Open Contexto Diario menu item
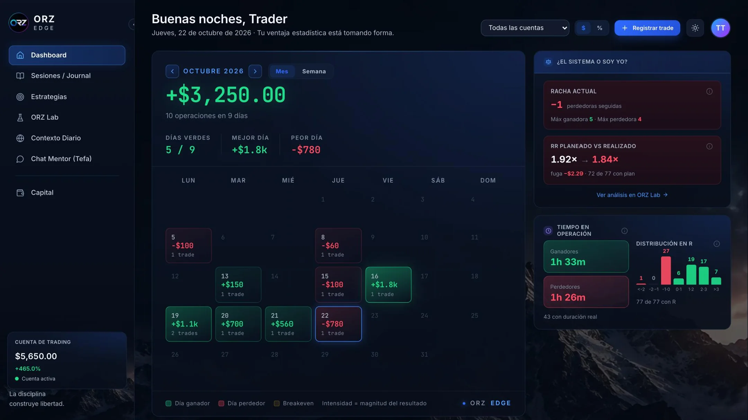 pos(67,138)
